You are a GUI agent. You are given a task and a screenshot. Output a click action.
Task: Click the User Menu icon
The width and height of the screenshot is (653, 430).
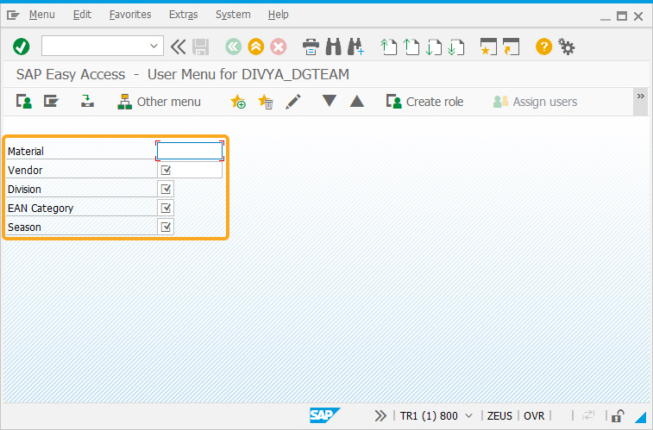point(24,102)
